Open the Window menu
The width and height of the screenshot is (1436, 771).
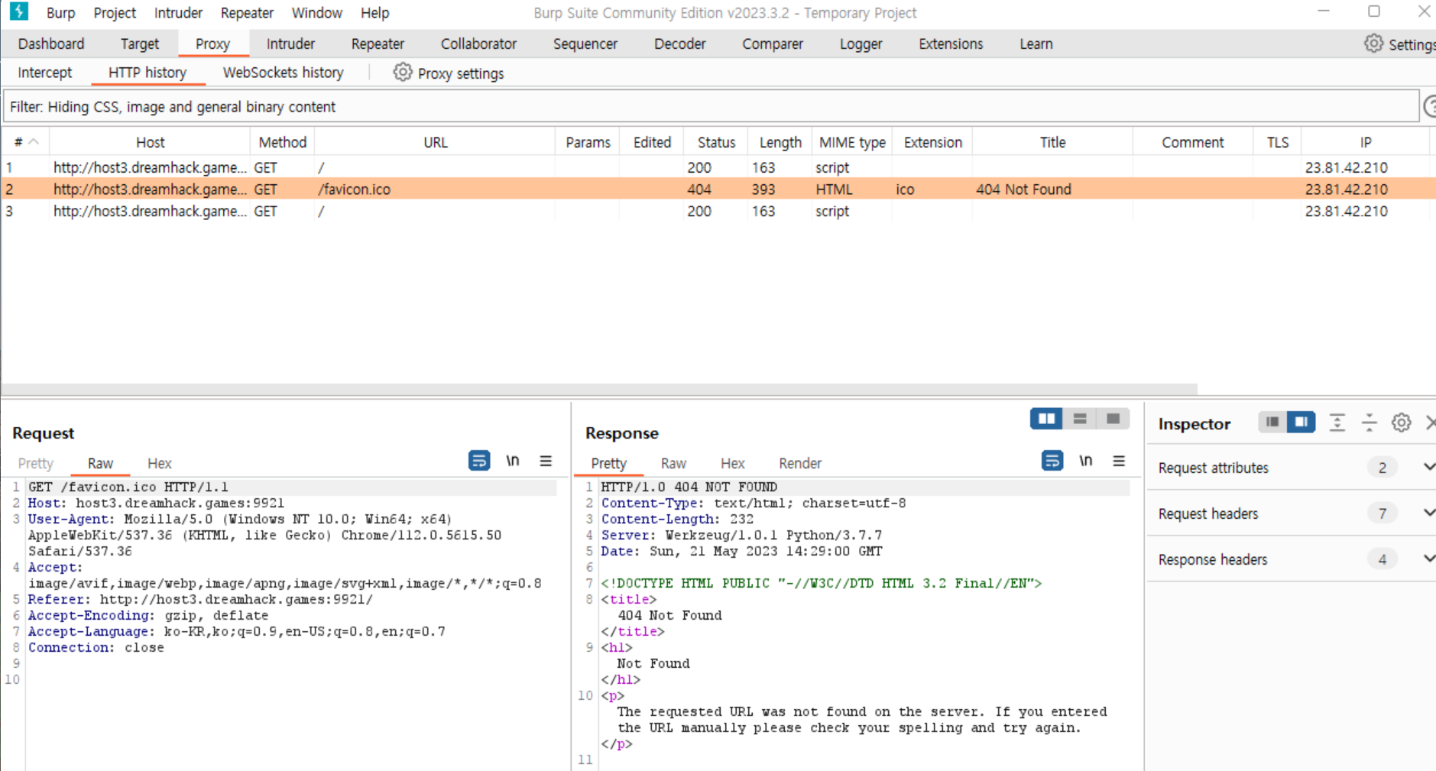point(316,13)
